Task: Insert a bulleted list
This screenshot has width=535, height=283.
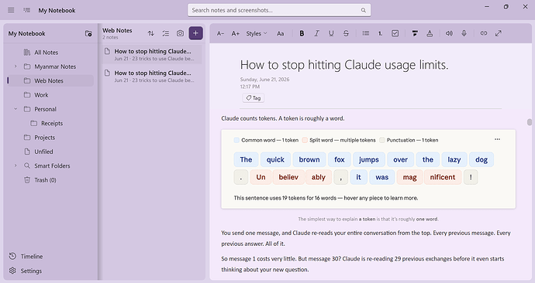Action: [366, 33]
